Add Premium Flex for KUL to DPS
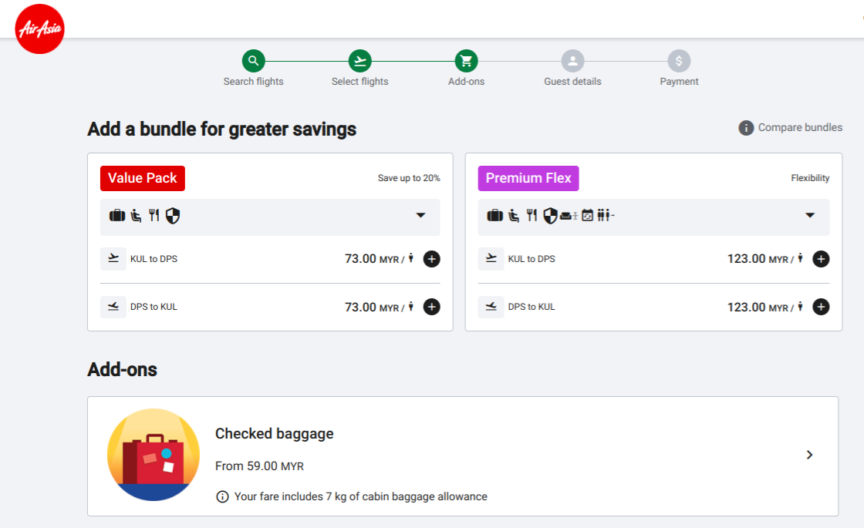This screenshot has height=528, width=864. coord(822,259)
